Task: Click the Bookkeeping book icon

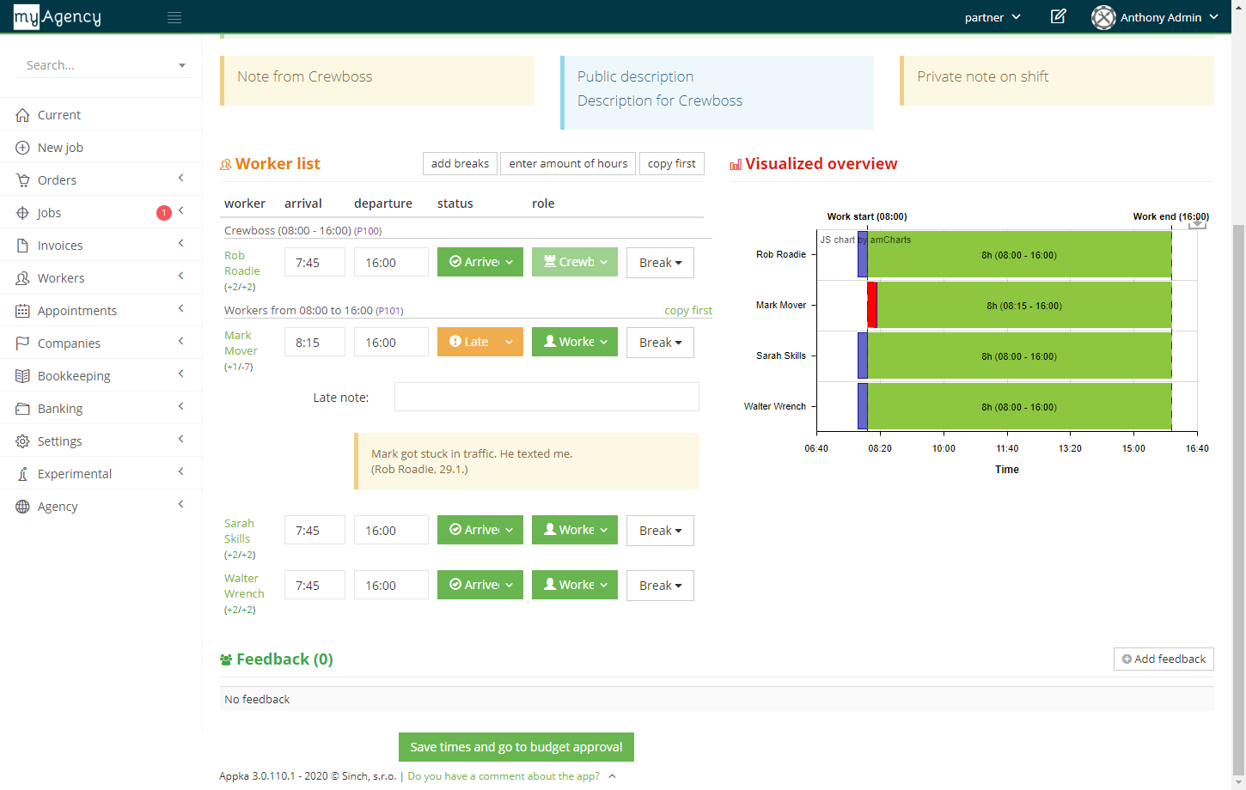Action: [22, 376]
